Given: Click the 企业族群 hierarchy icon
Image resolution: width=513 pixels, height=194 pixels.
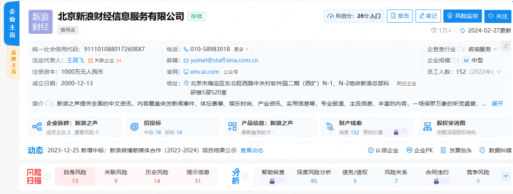Looking at the screenshot, I should [x=37, y=127].
